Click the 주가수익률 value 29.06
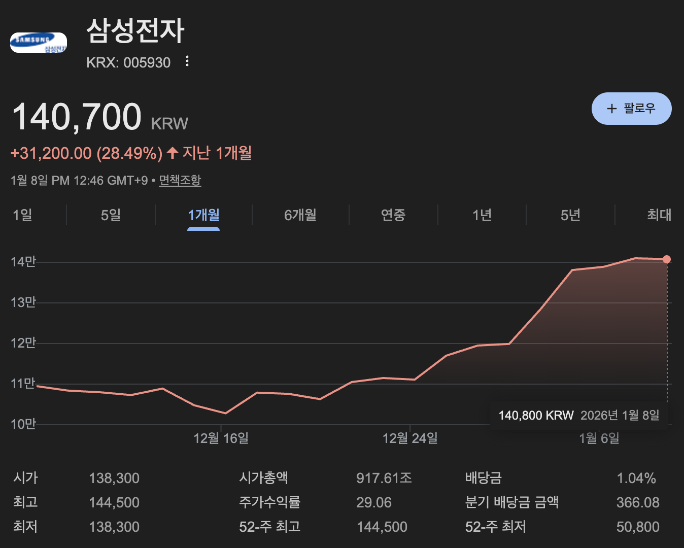This screenshot has height=548, width=684. point(374,502)
